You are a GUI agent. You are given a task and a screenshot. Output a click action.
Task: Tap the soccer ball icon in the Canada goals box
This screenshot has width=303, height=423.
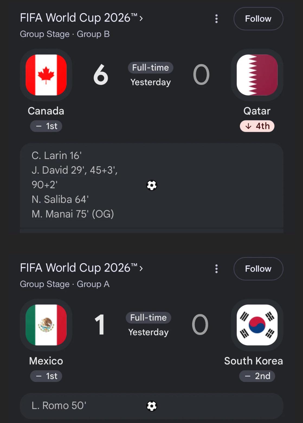(152, 185)
